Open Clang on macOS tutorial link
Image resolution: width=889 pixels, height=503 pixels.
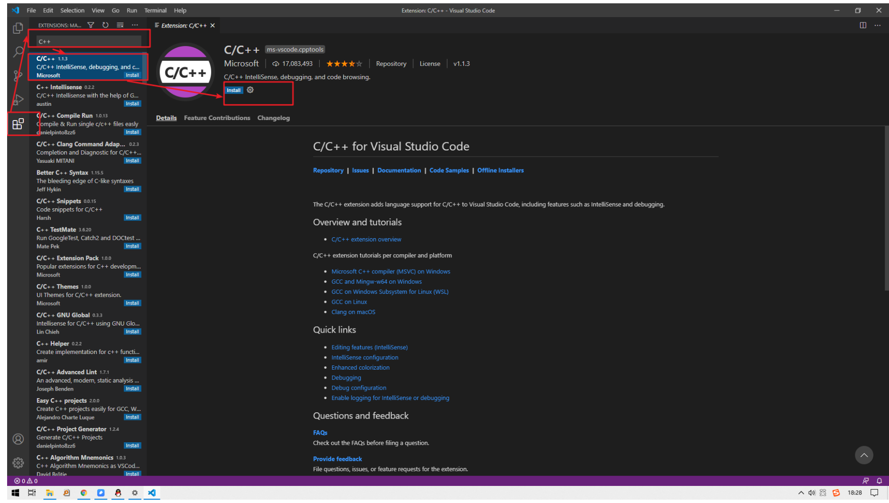(x=353, y=312)
